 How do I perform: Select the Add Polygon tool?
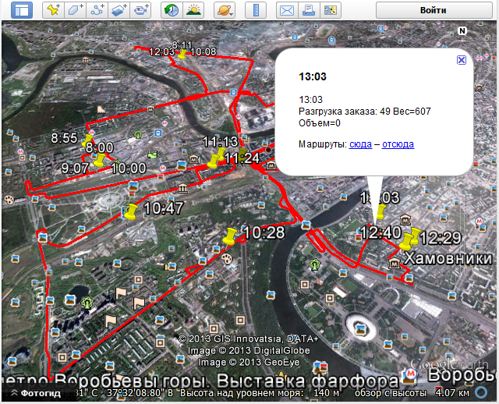coord(75,10)
